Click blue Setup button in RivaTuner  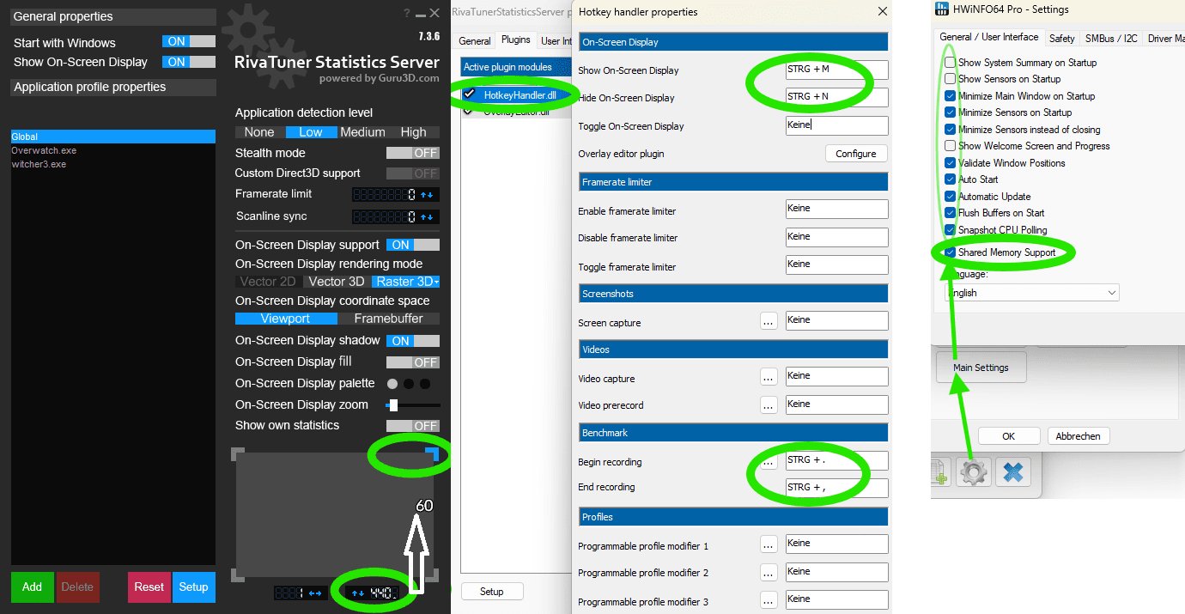point(193,587)
